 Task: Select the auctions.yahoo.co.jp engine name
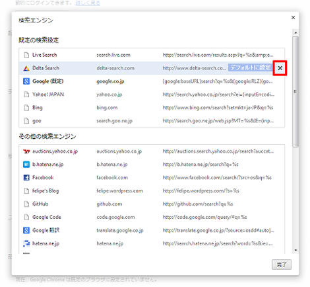point(55,151)
